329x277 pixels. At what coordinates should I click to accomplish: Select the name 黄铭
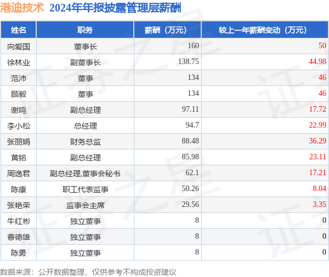click(x=19, y=158)
